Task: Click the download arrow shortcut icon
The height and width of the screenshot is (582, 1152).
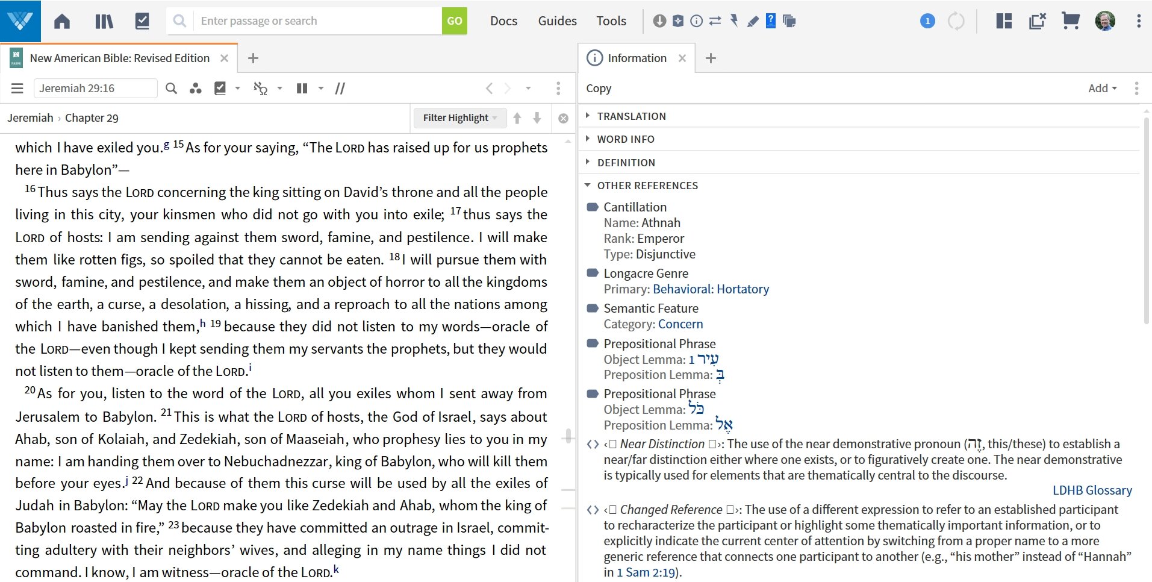Action: click(659, 21)
